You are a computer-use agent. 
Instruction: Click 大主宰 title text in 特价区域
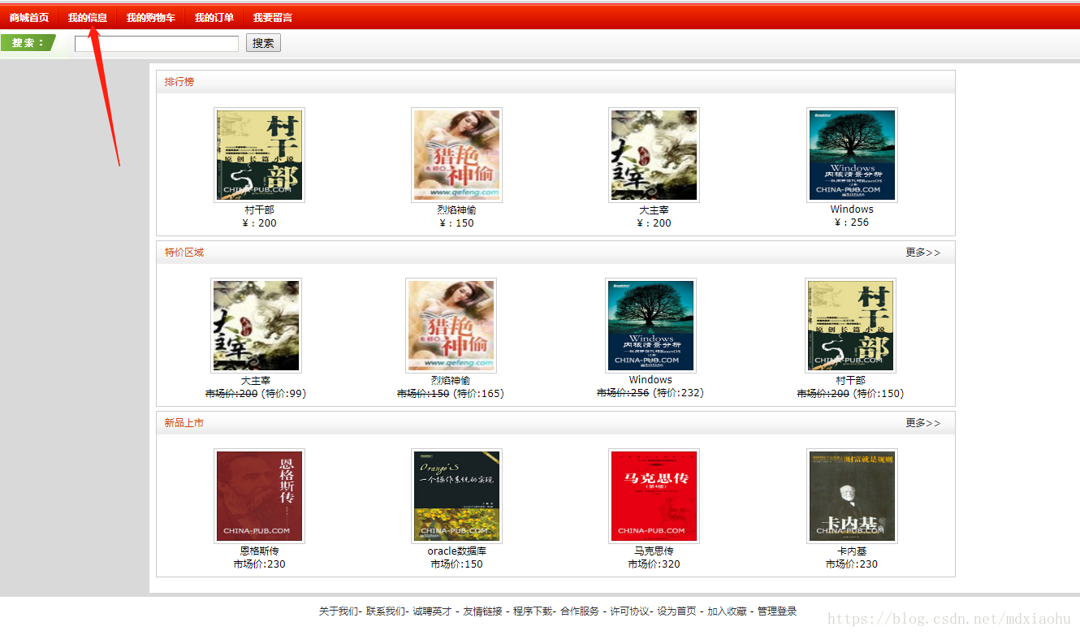pos(256,381)
